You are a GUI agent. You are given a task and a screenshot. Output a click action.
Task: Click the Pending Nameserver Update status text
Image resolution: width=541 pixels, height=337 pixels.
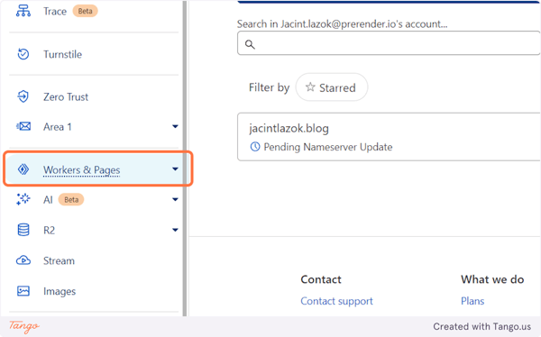328,147
